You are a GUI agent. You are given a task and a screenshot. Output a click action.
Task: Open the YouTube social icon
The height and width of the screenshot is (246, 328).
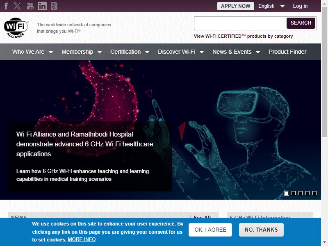tap(30, 6)
